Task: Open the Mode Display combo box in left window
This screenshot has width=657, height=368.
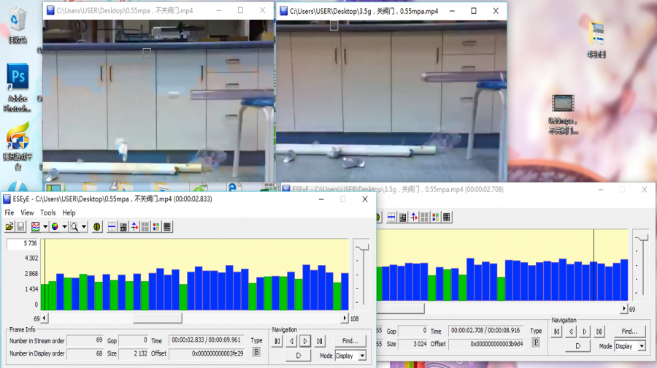Action: point(350,356)
